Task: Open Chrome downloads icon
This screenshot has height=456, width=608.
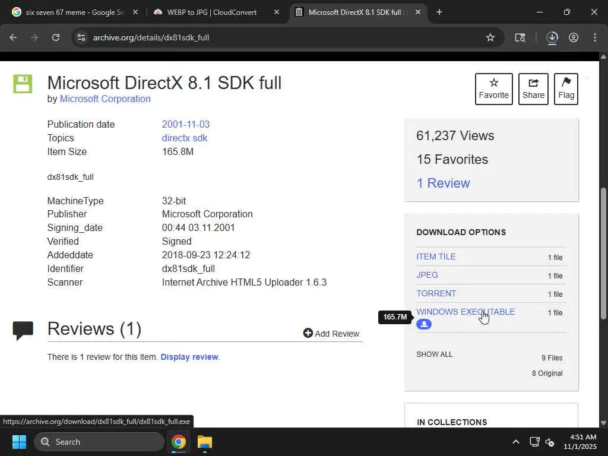Action: [x=552, y=37]
